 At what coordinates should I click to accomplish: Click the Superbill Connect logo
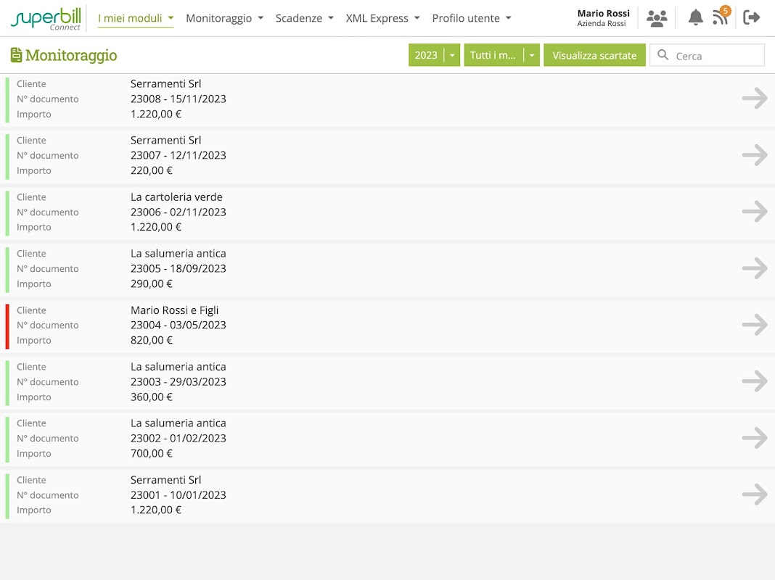coord(46,19)
